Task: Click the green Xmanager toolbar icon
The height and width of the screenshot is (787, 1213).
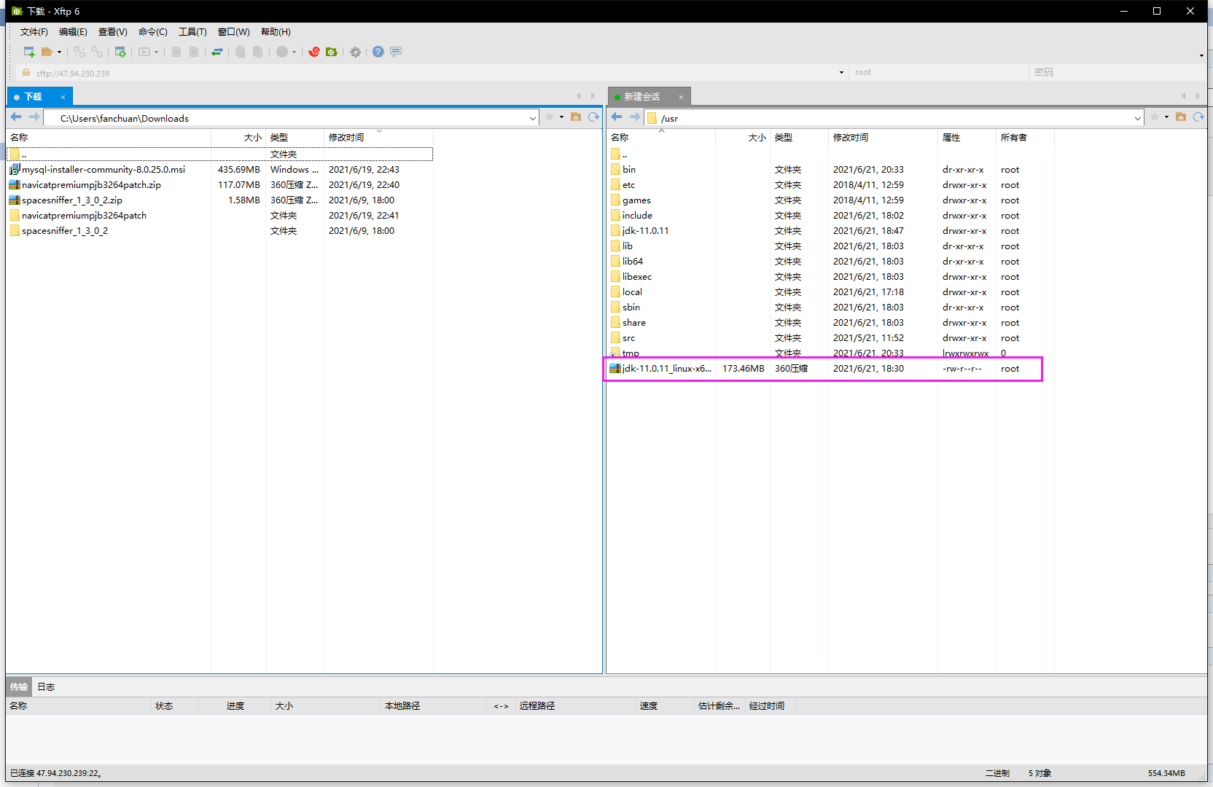Action: click(332, 52)
